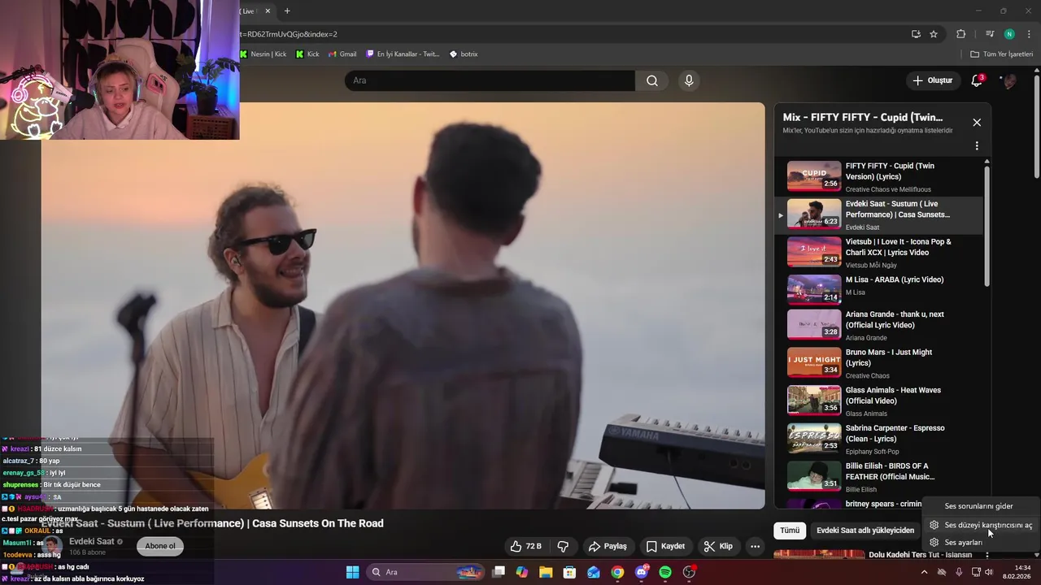
Task: Open OBS Studio from the taskbar
Action: (x=690, y=572)
